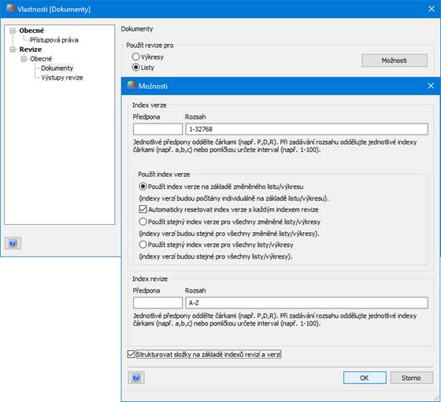The height and width of the screenshot is (402, 441).
Task: Toggle Strukturovat složky na základě indexů checkbox
Action: click(x=131, y=354)
